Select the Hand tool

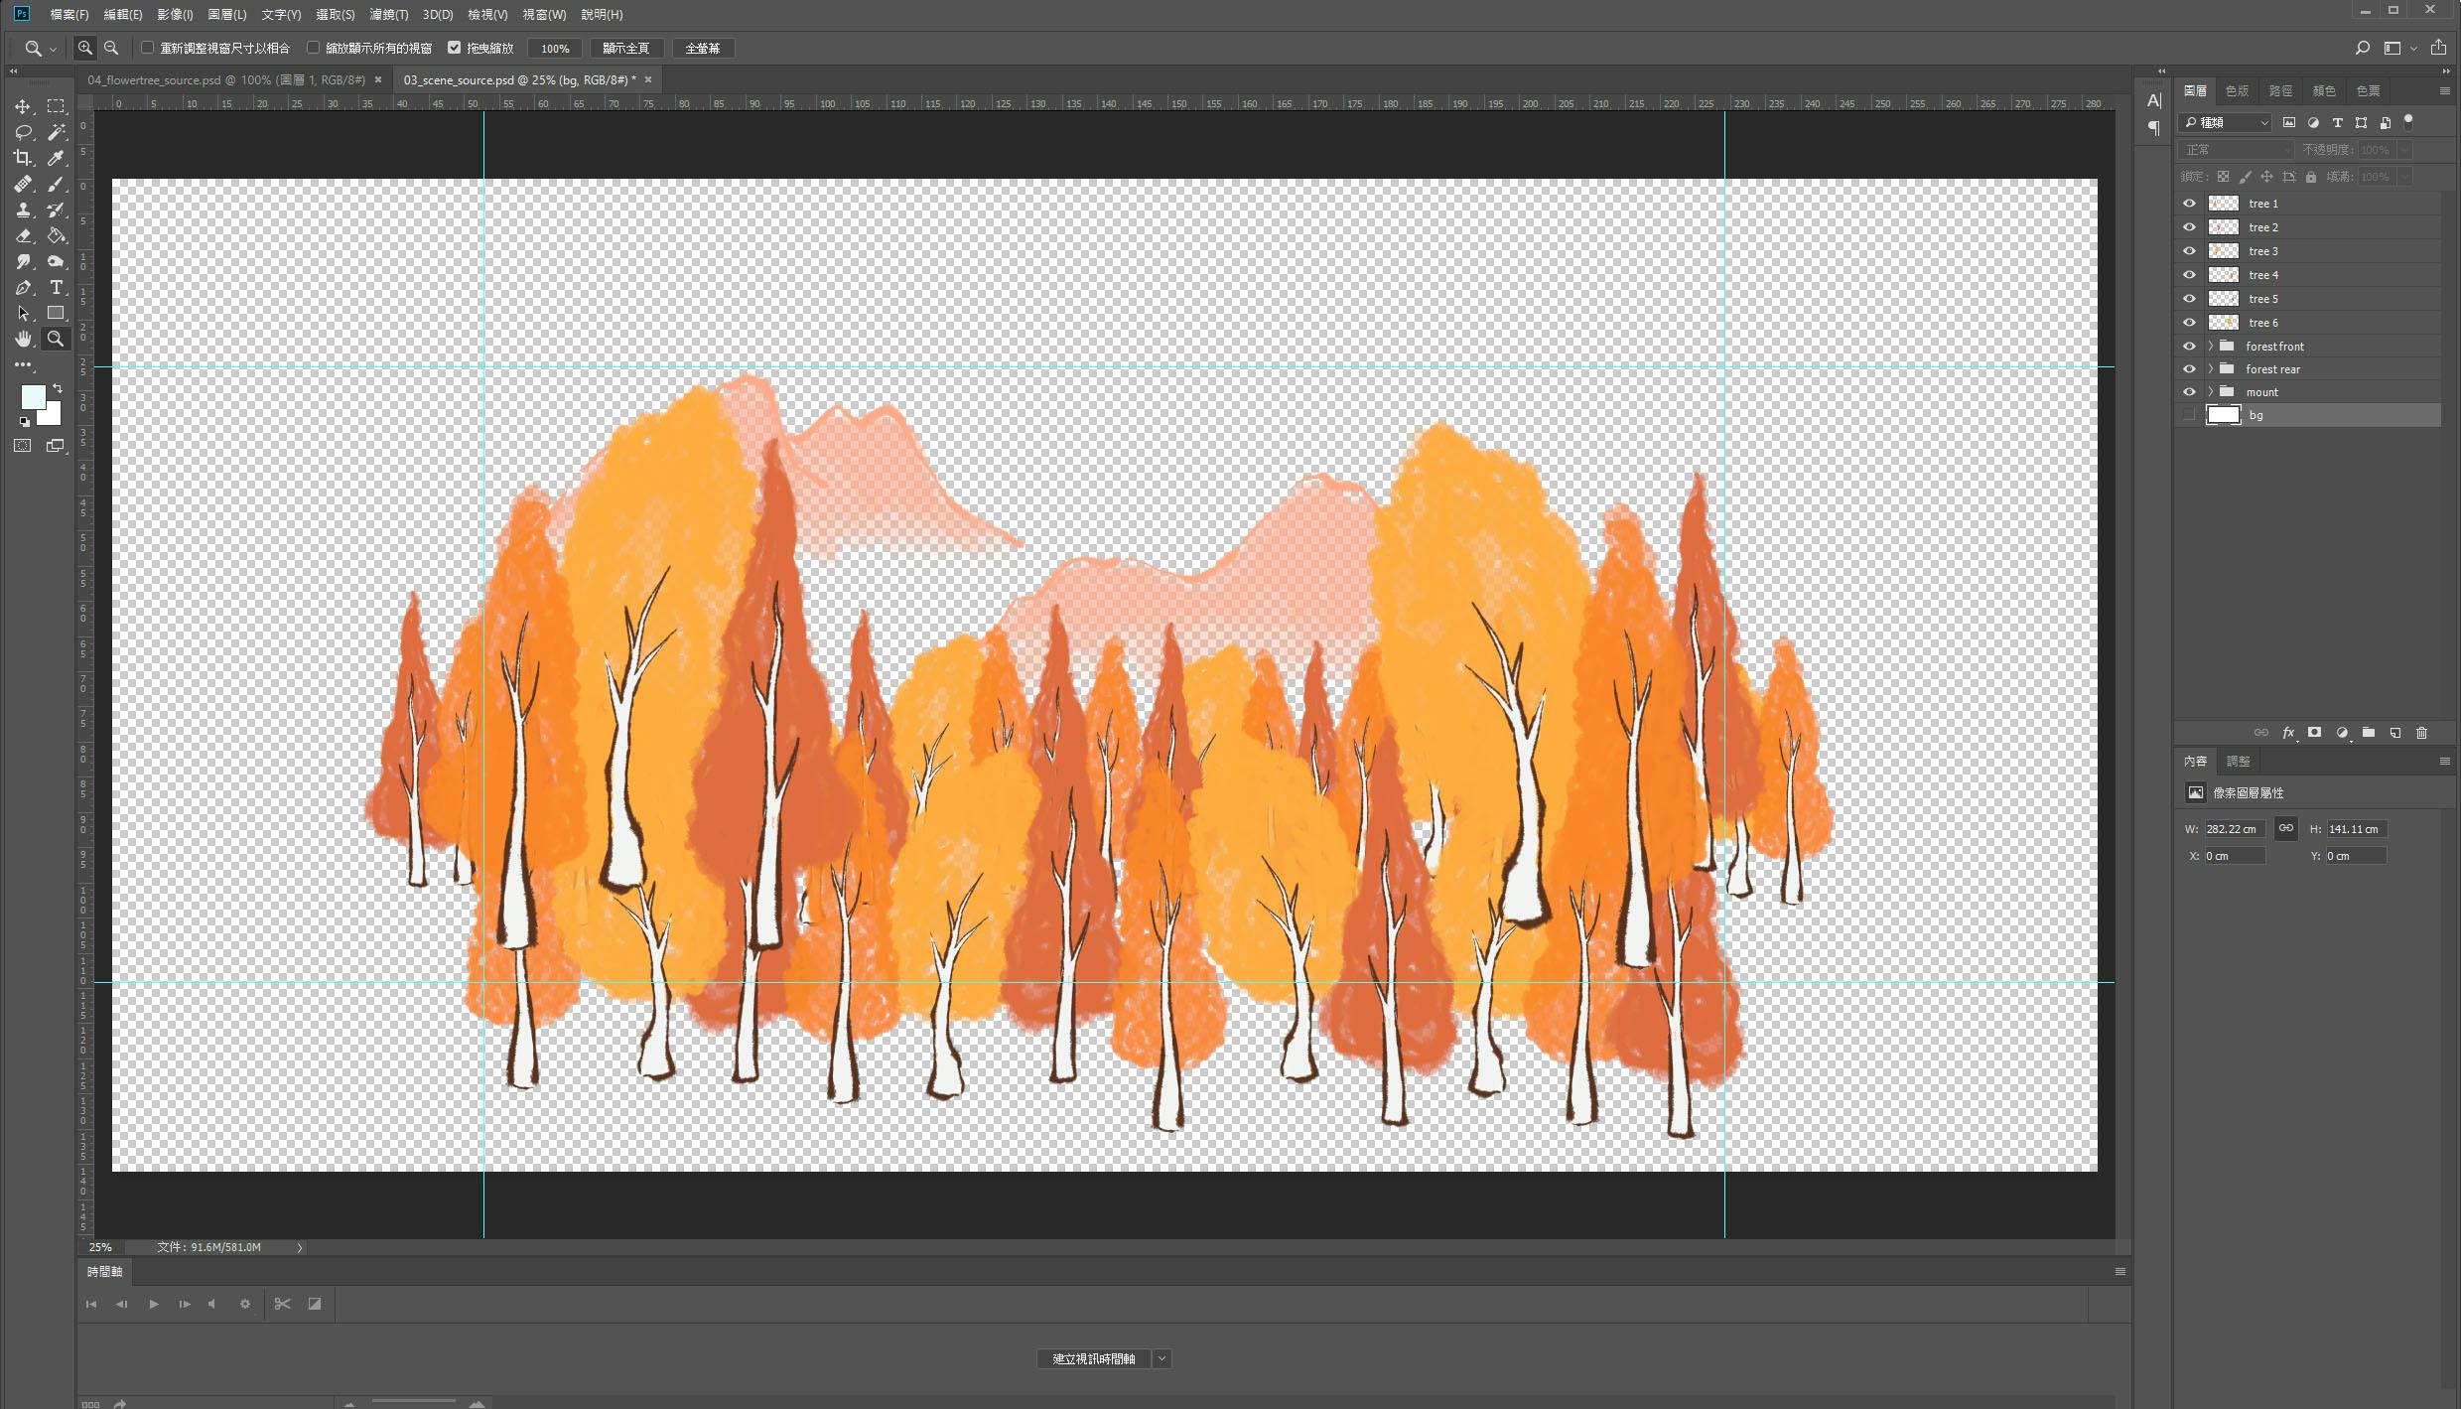click(22, 340)
